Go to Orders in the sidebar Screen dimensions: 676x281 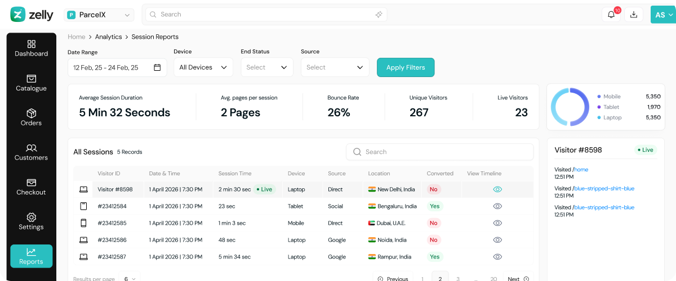click(32, 117)
